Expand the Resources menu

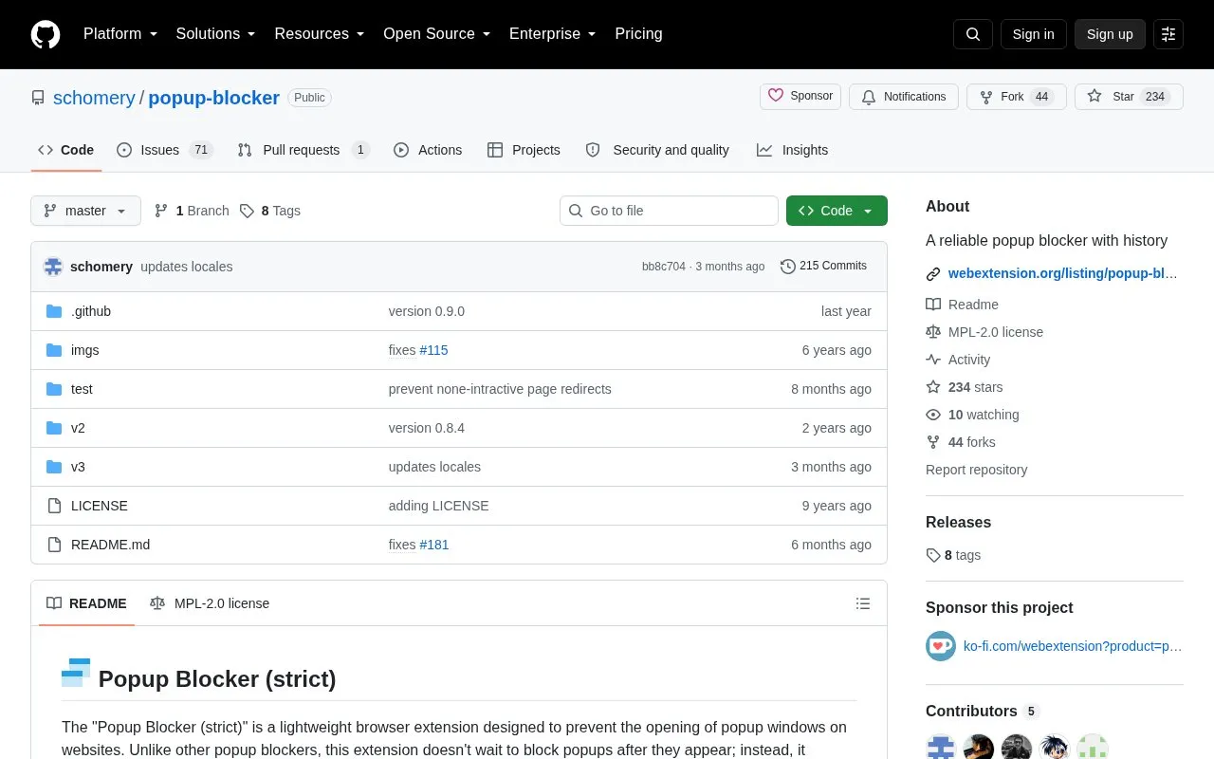[x=320, y=34]
